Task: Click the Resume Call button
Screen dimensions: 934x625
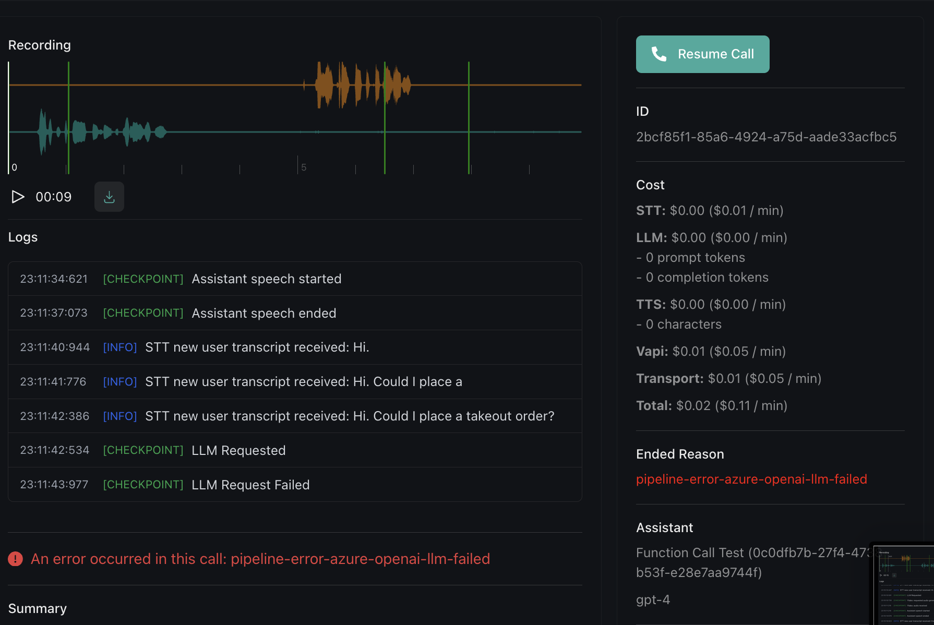Action: click(x=702, y=54)
